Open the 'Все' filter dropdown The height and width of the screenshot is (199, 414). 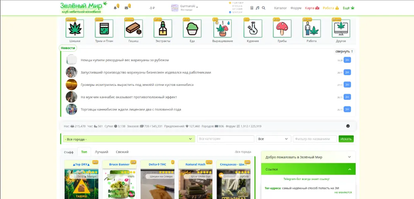click(x=273, y=139)
